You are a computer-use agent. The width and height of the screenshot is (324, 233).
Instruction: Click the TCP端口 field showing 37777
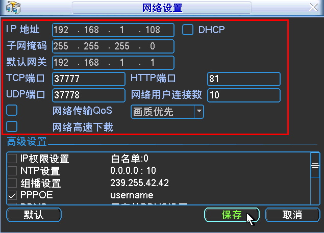89,79
